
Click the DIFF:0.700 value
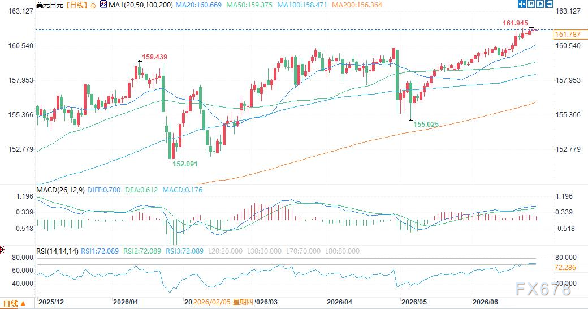104,190
